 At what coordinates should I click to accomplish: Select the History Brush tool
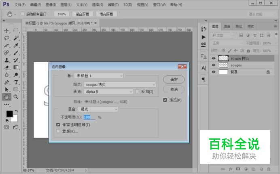16,60
